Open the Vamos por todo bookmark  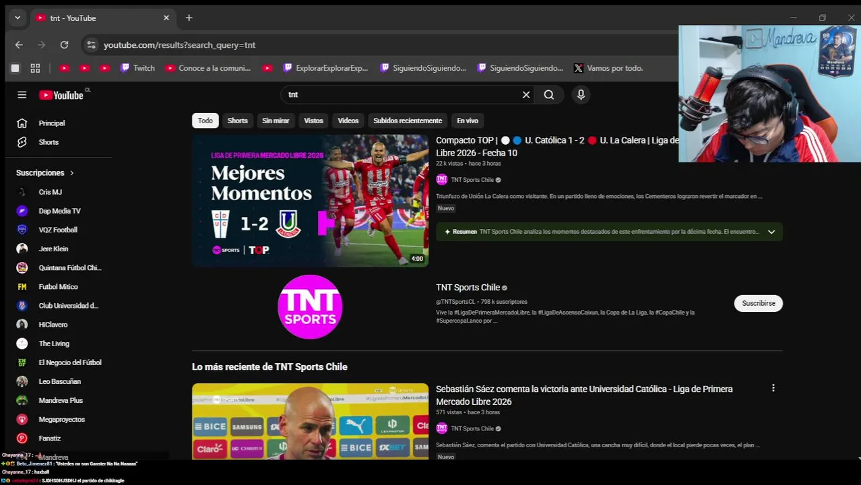[608, 68]
